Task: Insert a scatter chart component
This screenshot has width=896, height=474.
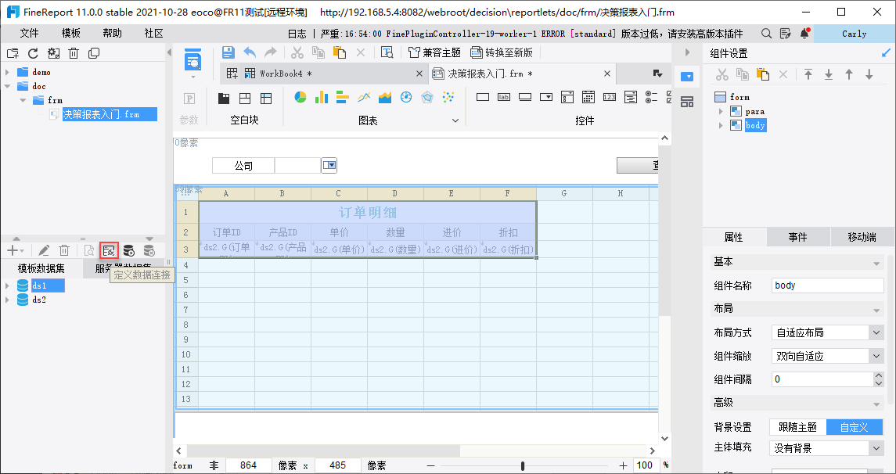Action: pos(448,97)
